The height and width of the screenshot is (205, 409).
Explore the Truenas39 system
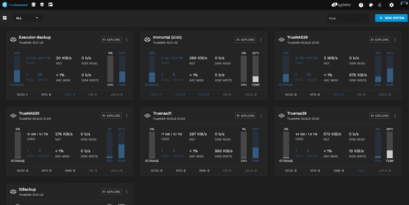tap(380, 116)
